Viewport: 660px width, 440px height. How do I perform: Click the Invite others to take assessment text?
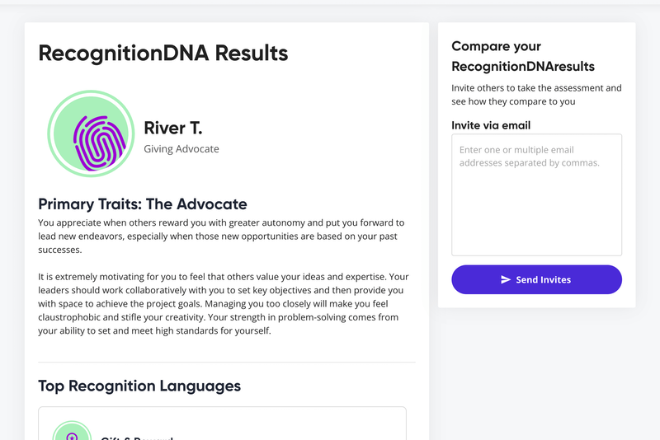(x=536, y=95)
